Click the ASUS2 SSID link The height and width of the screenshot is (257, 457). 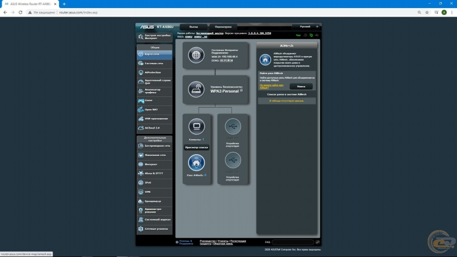(189, 37)
